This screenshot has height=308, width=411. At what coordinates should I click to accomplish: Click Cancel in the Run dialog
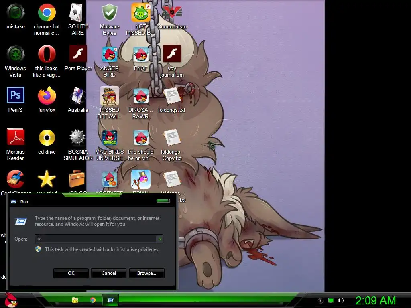[x=109, y=273]
